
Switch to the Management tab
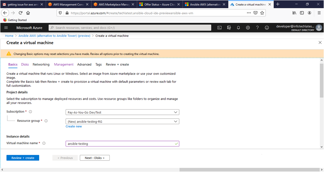[x=64, y=64]
